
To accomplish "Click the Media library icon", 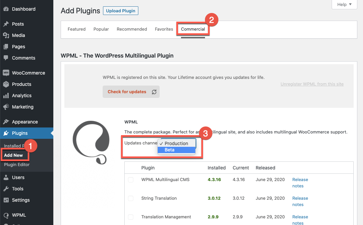I will pyautogui.click(x=6, y=35).
